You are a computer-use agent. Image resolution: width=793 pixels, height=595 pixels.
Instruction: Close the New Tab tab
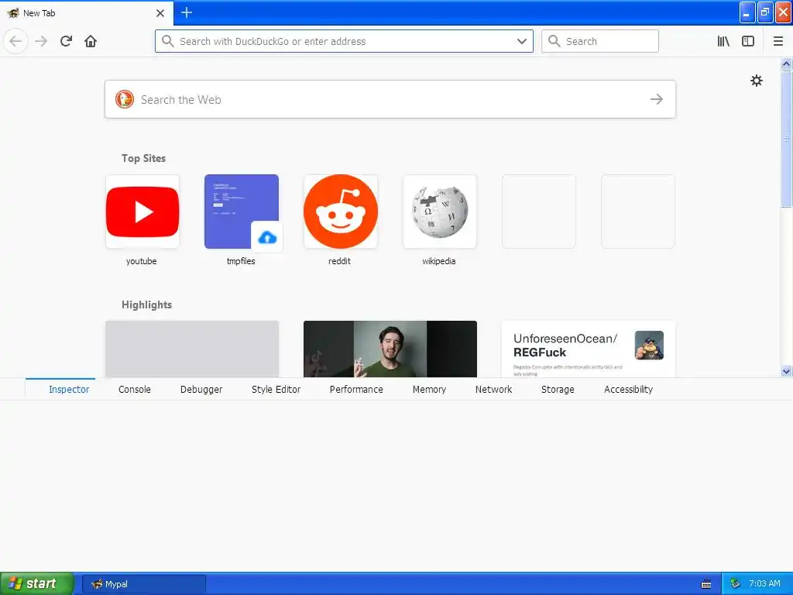pyautogui.click(x=160, y=13)
